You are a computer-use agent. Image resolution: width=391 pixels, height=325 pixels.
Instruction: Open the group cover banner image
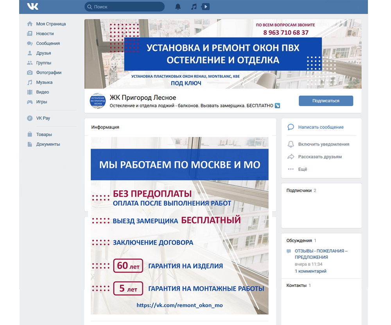tap(223, 54)
